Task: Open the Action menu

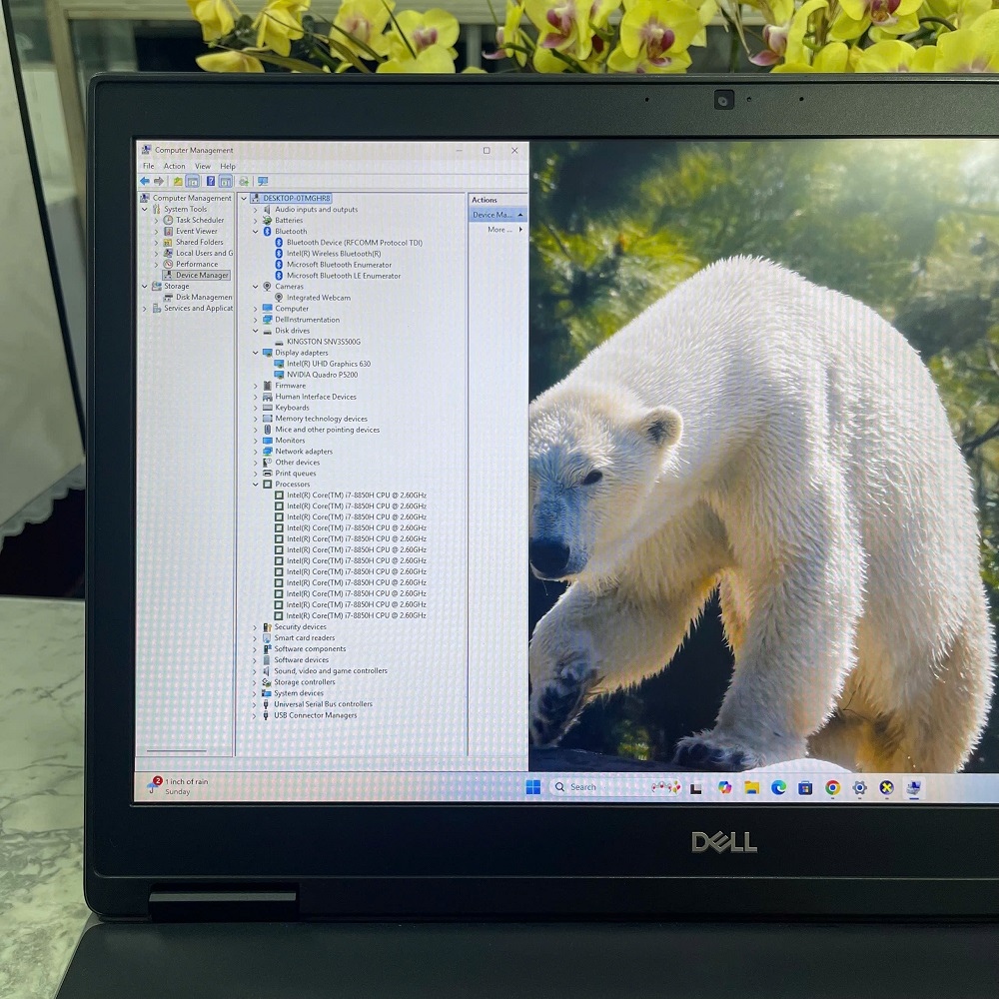Action: (x=175, y=166)
